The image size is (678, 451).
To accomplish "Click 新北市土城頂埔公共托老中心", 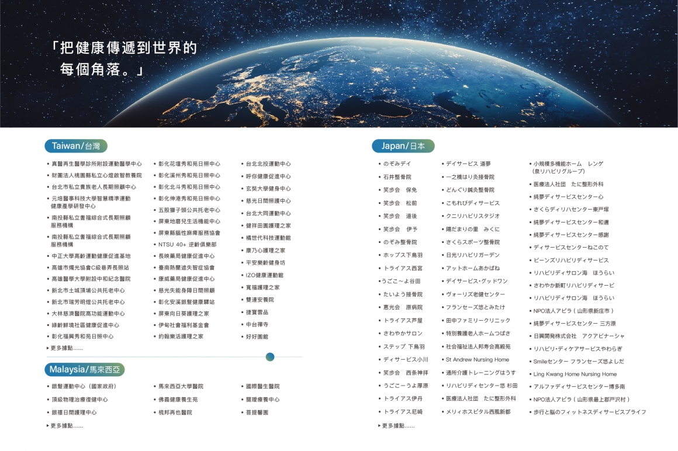I will click(x=88, y=291).
